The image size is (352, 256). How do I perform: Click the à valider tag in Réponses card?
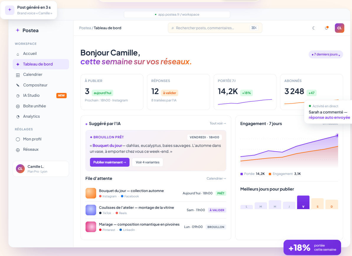click(169, 93)
